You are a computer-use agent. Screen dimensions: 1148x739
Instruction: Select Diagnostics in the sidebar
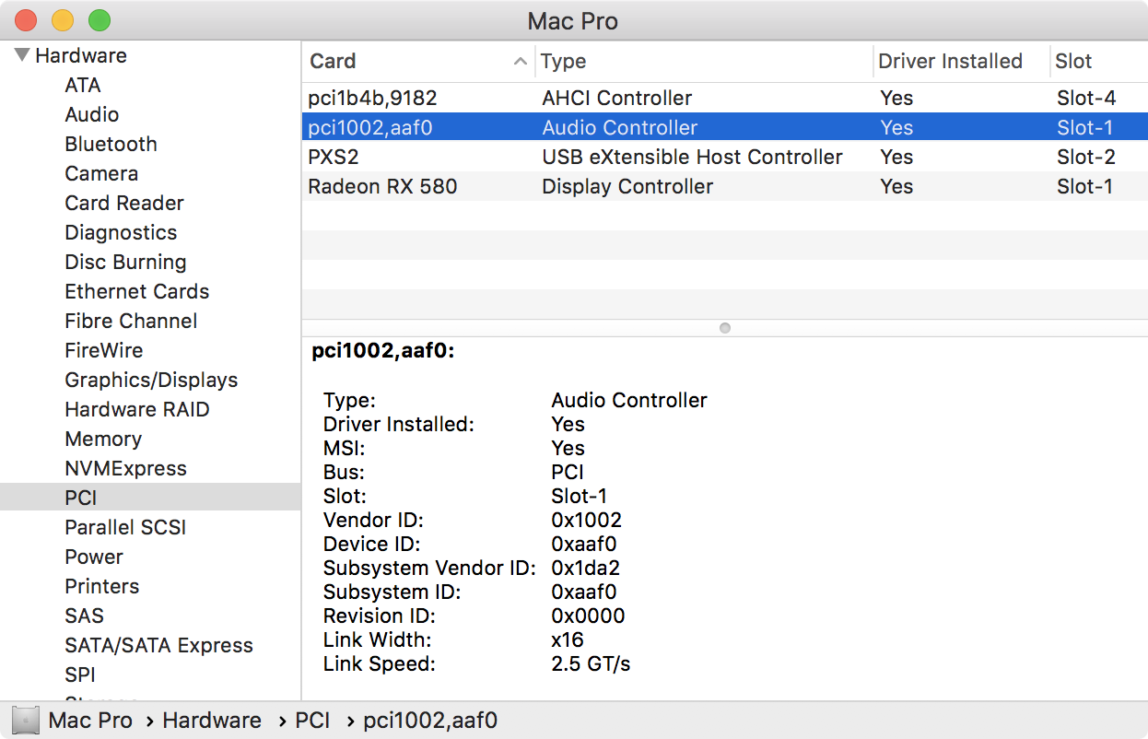click(x=121, y=232)
